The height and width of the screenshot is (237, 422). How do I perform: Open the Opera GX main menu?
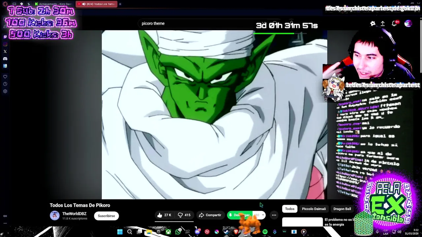(x=5, y=4)
